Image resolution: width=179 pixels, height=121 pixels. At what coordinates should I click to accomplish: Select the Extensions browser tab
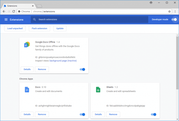(18, 6)
